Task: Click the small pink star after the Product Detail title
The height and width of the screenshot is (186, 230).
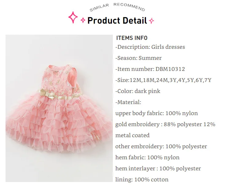Action: 151,21
